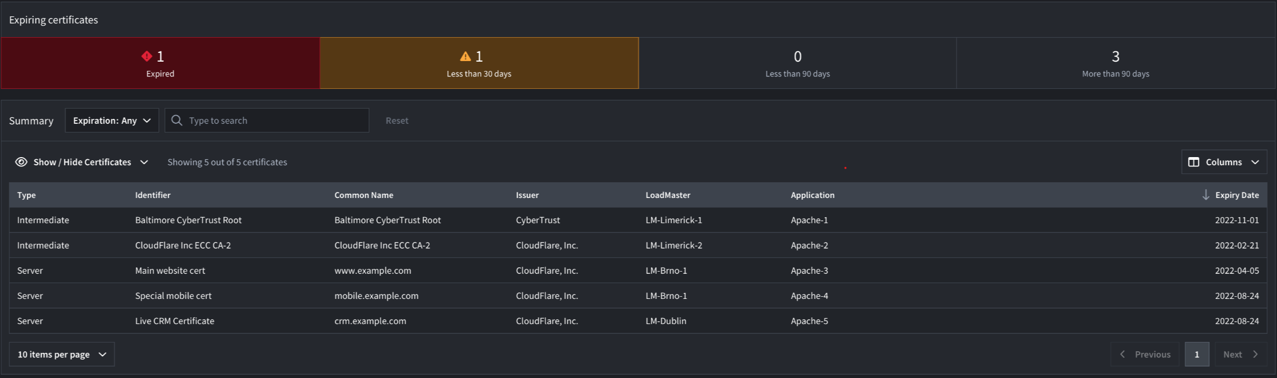Screen dimensions: 1277x378
Task: Click the magnifier icon in search box
Action: click(176, 120)
